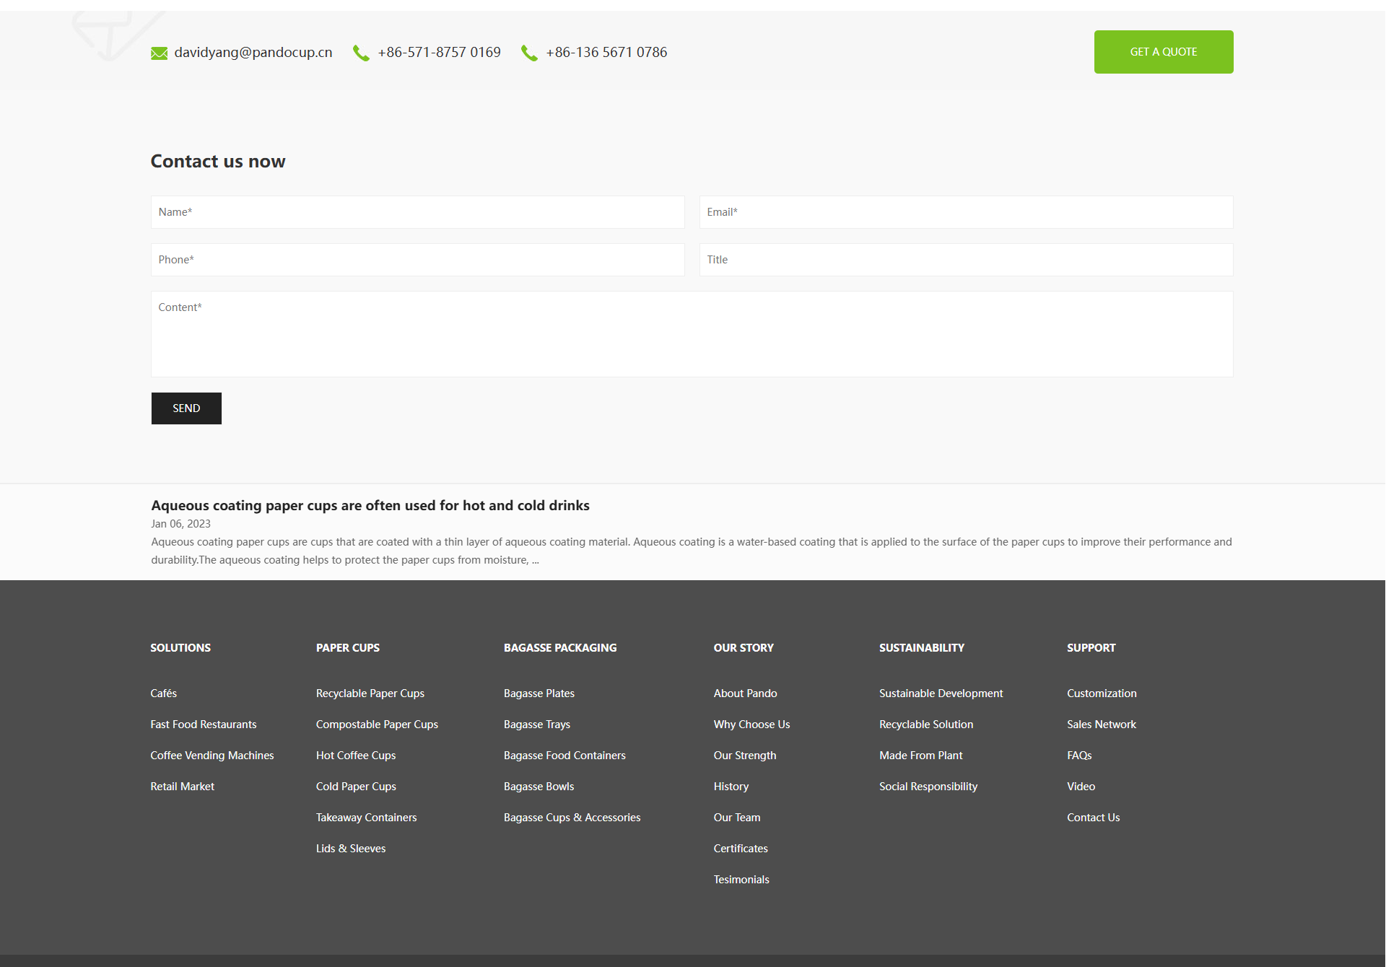The height and width of the screenshot is (967, 1386).
Task: Click the phone icon beside +86-571-8757 0169
Action: [x=361, y=53]
